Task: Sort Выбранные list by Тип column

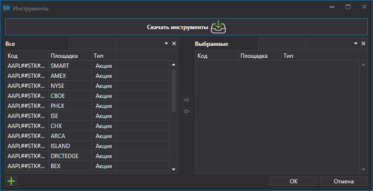Action: click(x=294, y=56)
